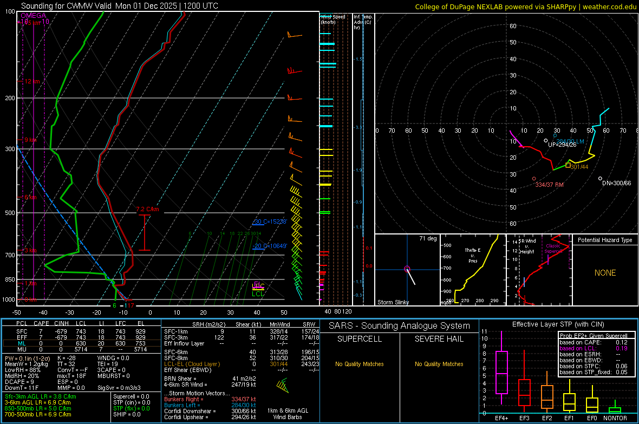Click the magenta circle in the Storm Slinky panel
Image resolution: width=639 pixels, height=424 pixels.
point(407,268)
